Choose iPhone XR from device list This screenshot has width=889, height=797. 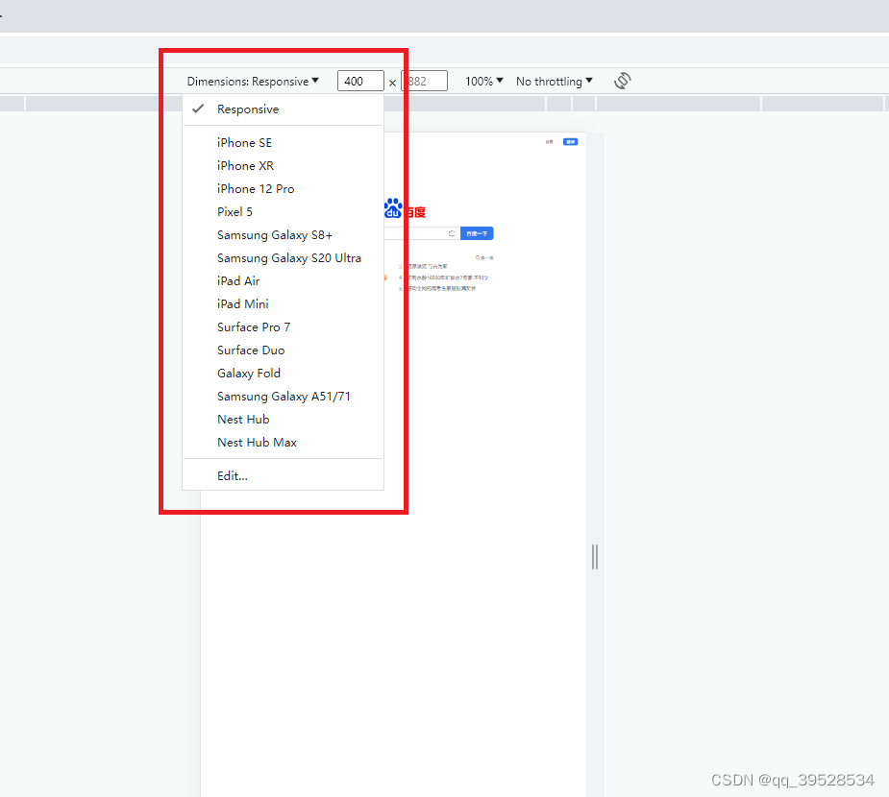(283, 166)
